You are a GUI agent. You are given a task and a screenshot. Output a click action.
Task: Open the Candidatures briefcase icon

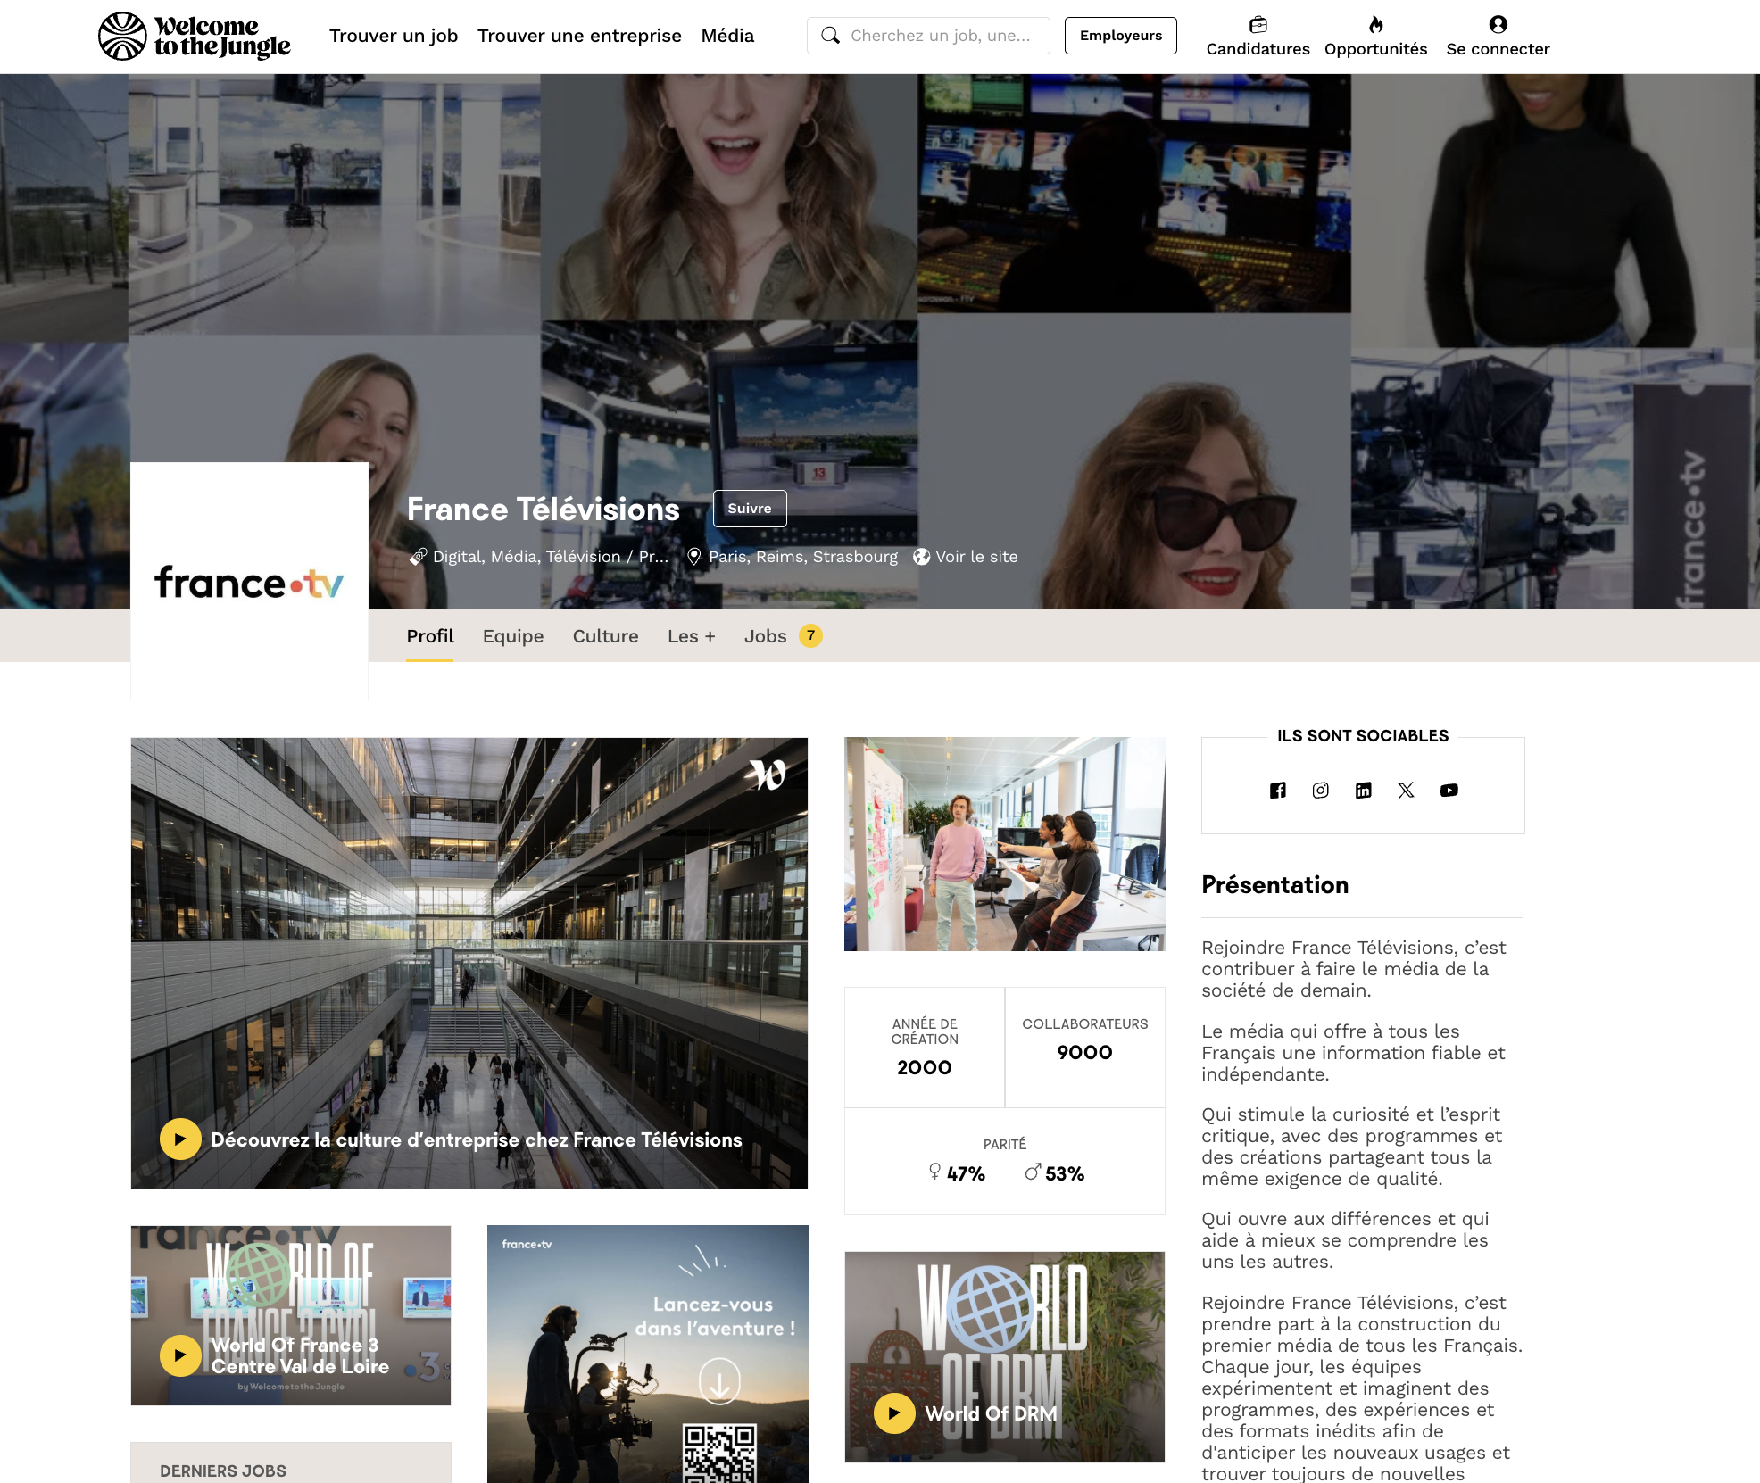[1258, 24]
